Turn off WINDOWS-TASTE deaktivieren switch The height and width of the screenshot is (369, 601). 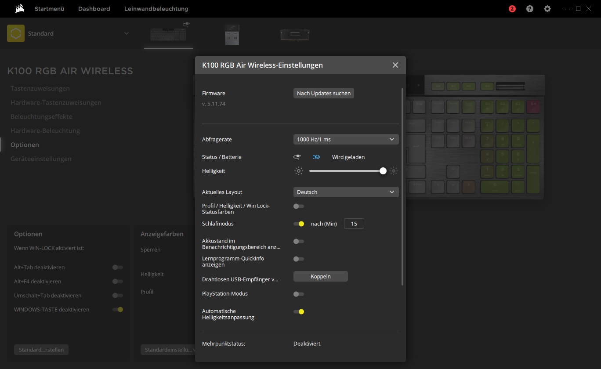click(x=118, y=309)
